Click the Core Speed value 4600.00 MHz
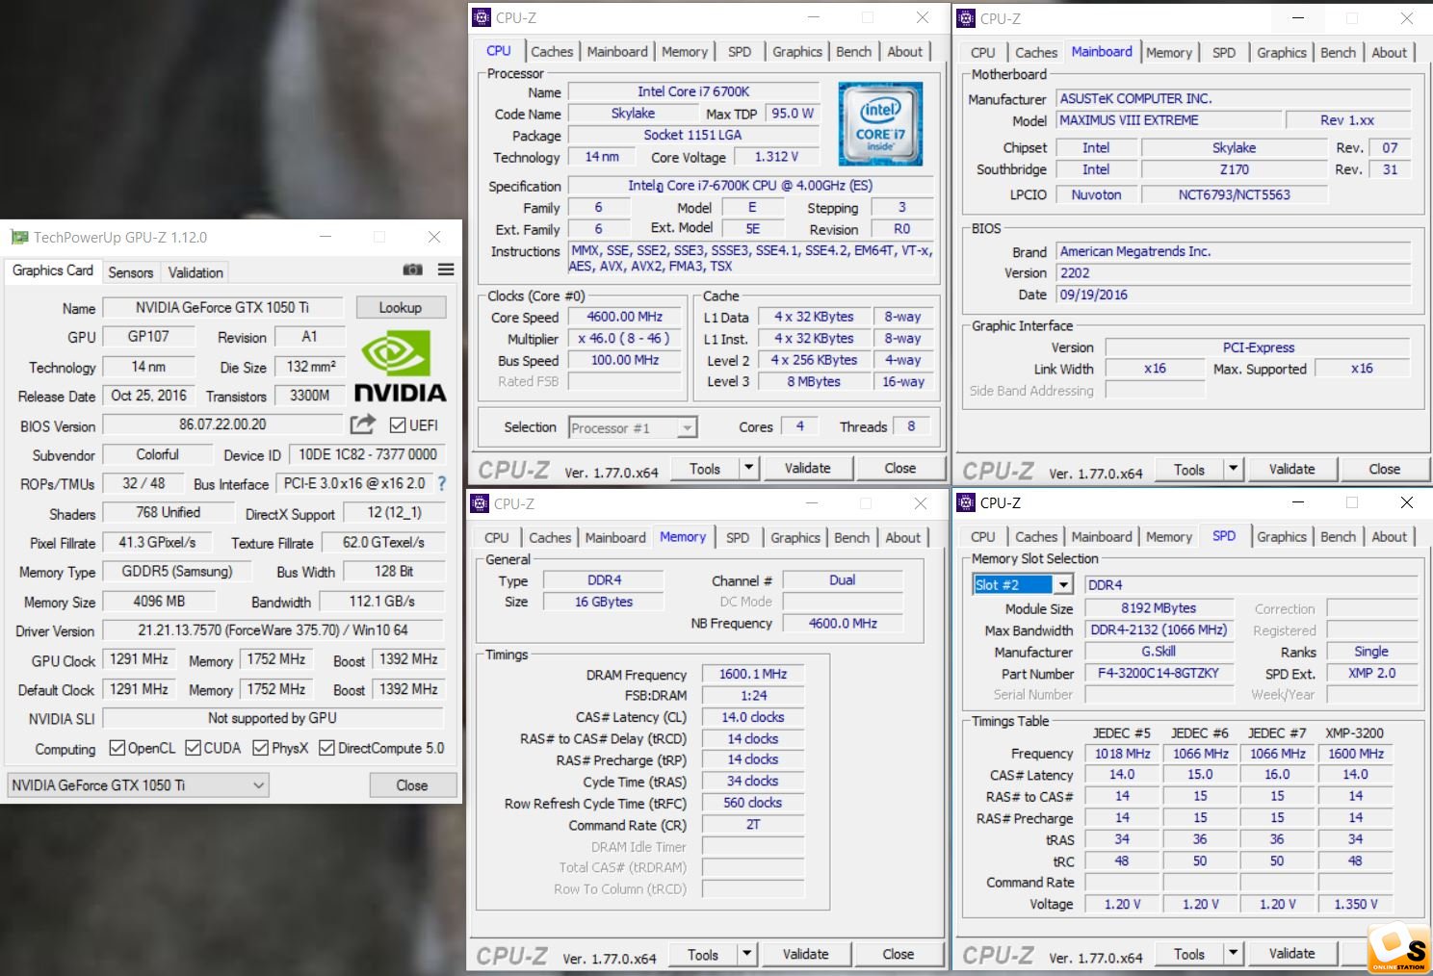The width and height of the screenshot is (1433, 976). tap(625, 317)
